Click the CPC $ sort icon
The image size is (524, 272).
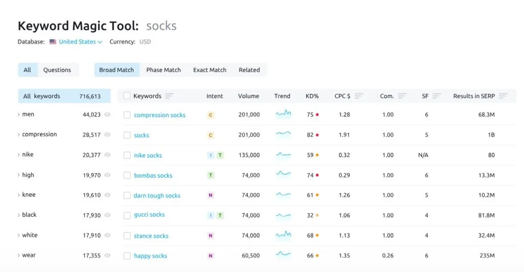tap(359, 96)
